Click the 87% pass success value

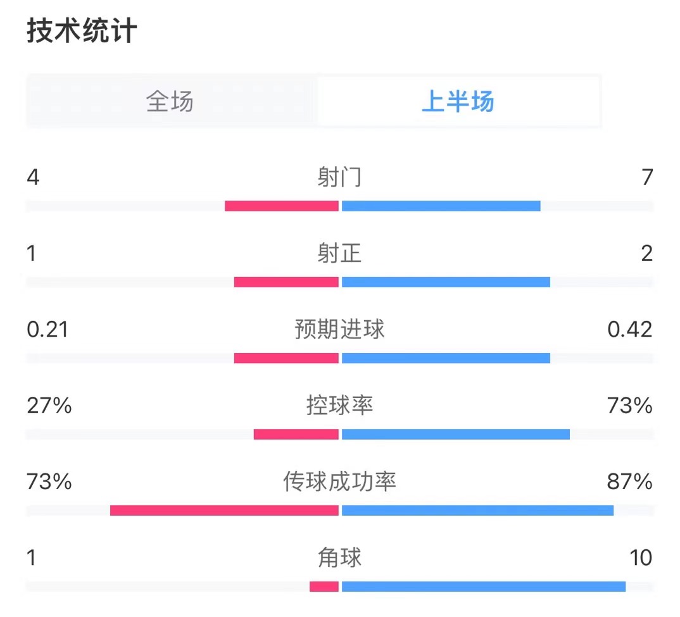629,482
